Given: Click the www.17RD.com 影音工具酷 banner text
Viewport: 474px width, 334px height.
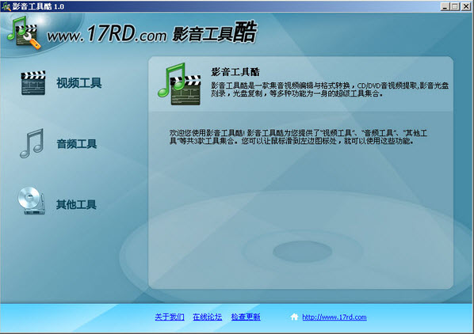Looking at the screenshot, I should [151, 32].
